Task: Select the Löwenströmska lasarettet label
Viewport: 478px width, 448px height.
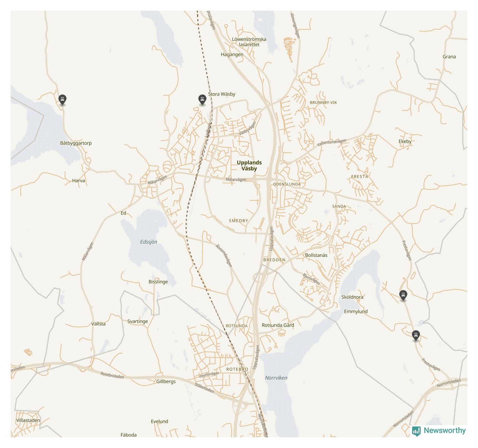Action: click(x=249, y=42)
